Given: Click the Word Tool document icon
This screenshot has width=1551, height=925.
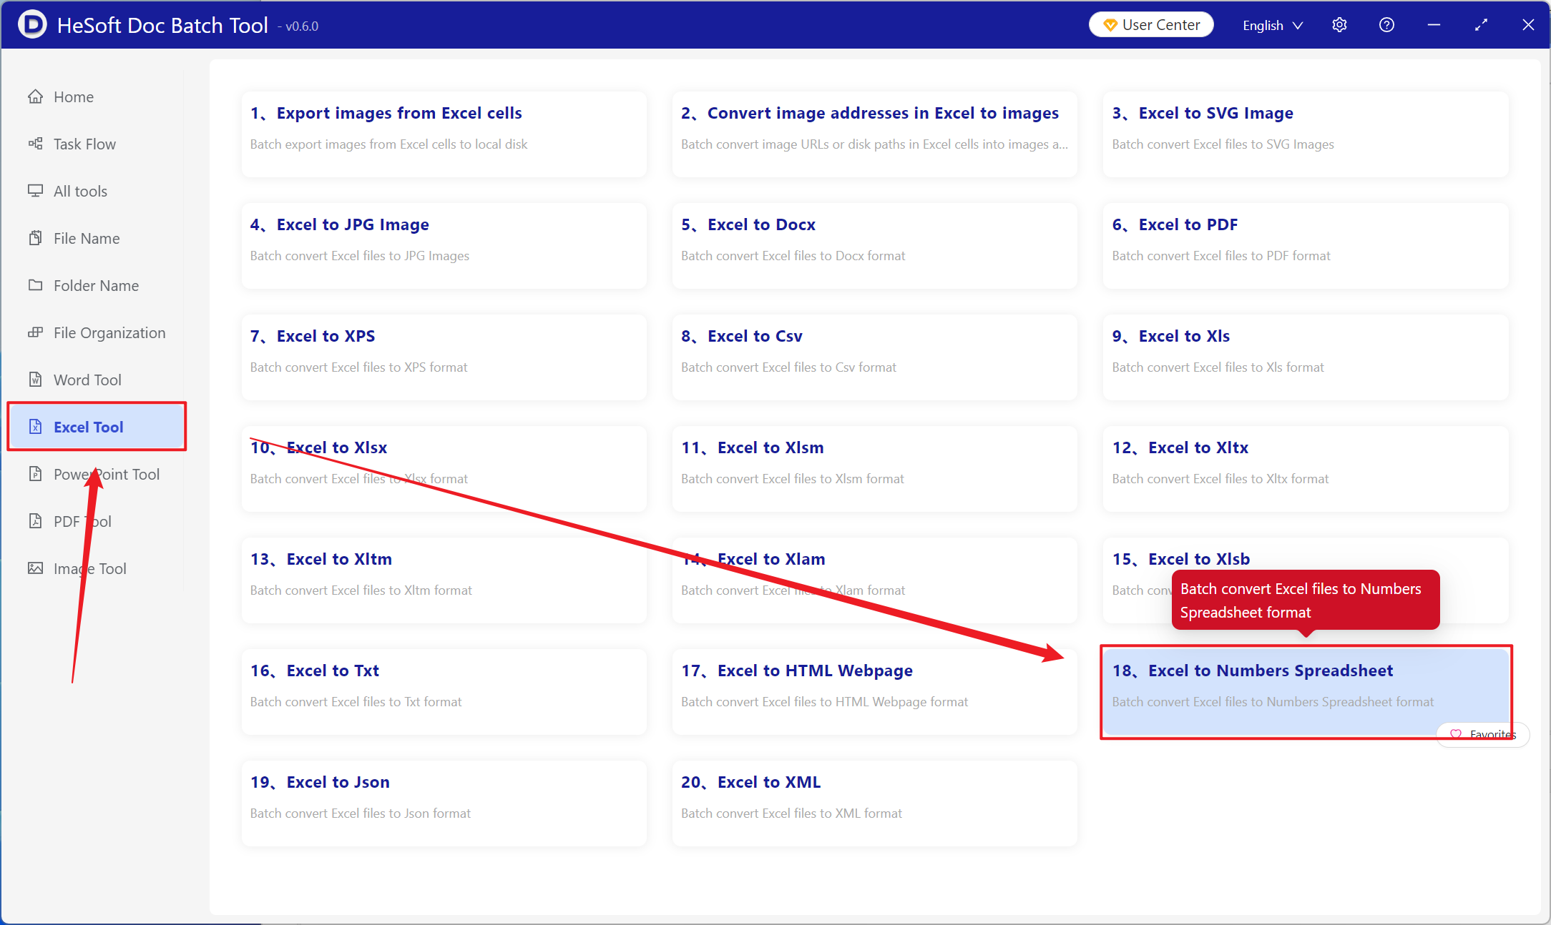Looking at the screenshot, I should (x=35, y=380).
